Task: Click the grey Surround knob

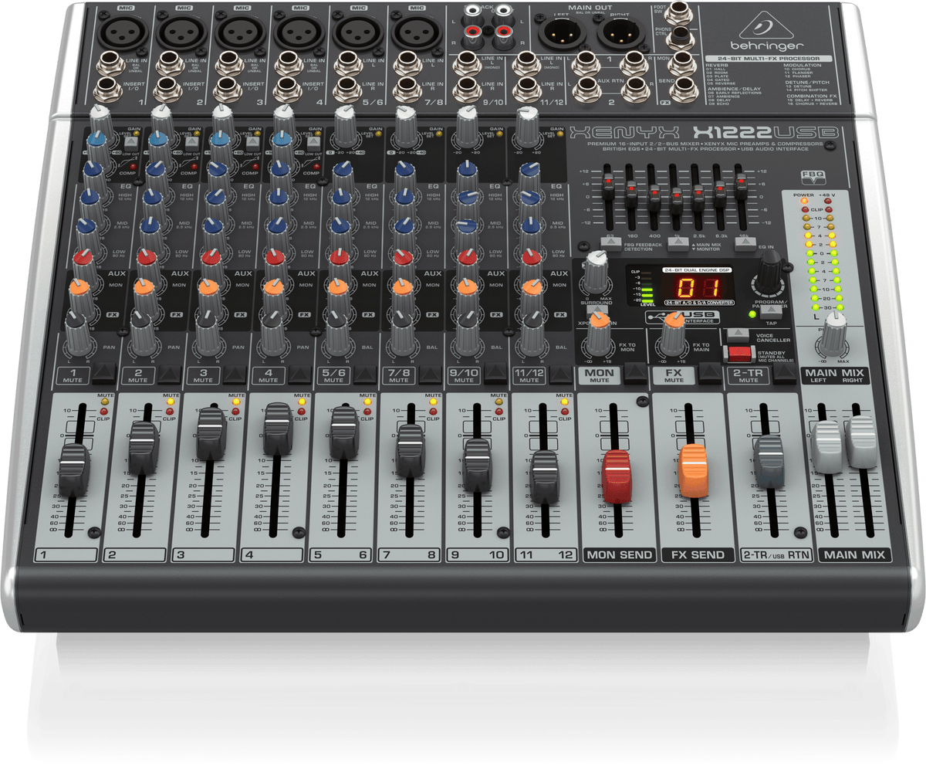Action: (596, 270)
